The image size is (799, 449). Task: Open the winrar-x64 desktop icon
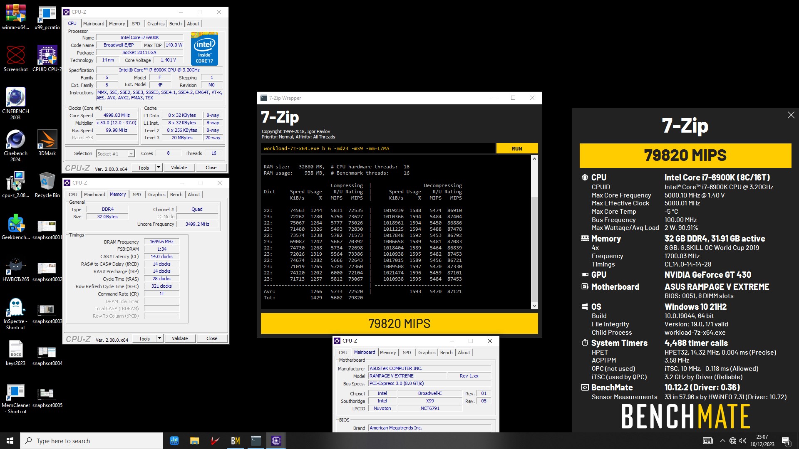pyautogui.click(x=15, y=17)
